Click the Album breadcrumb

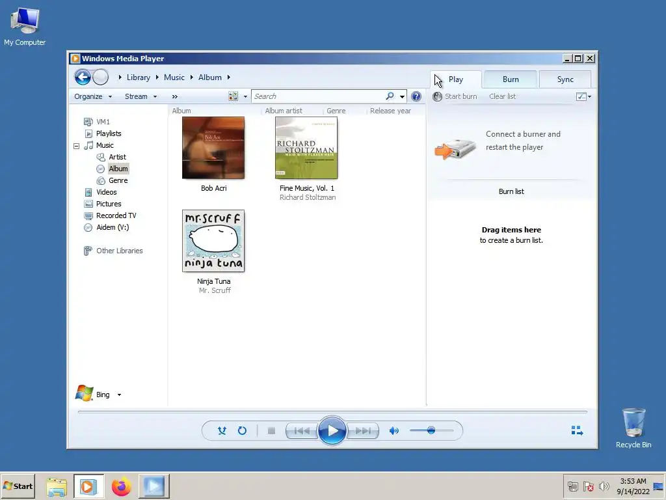point(210,77)
